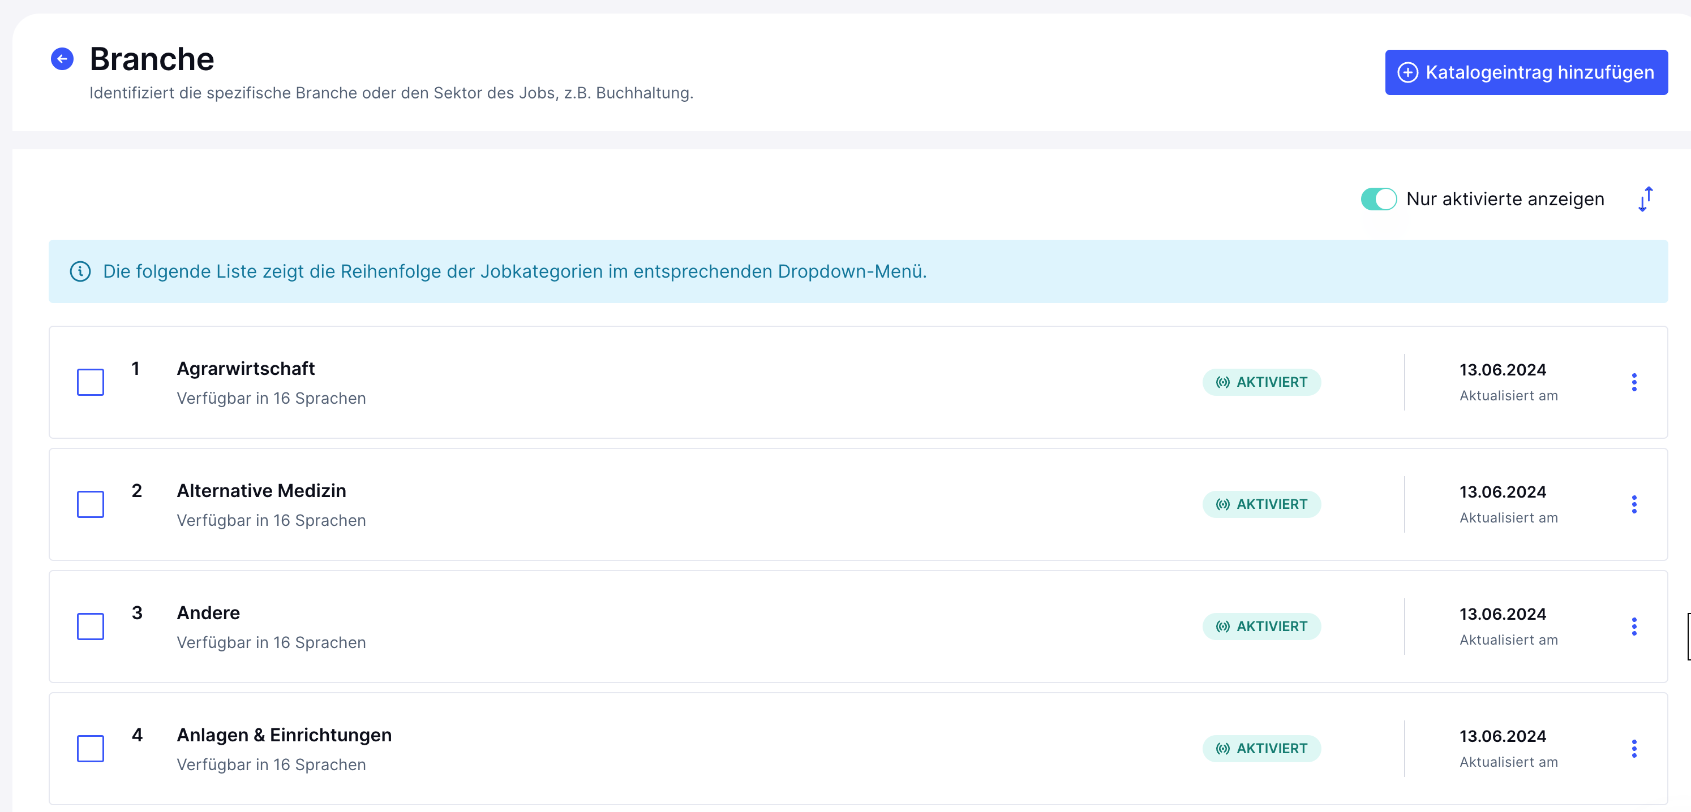Click broadcast icon in Andere AKTIVIERT badge

click(x=1222, y=627)
